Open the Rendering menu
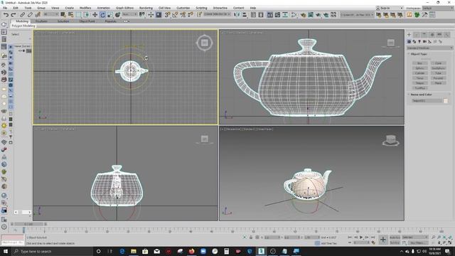This screenshot has height=256, width=455. (146, 8)
